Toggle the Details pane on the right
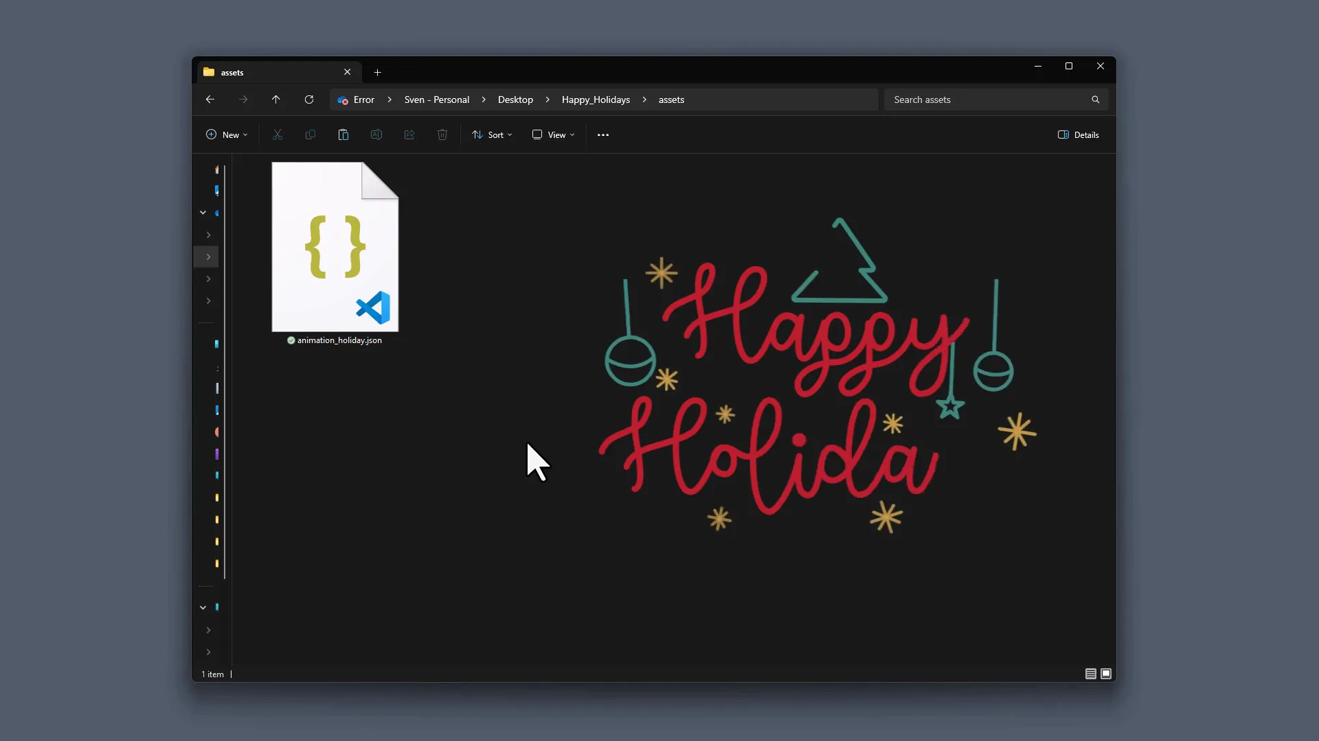The image size is (1319, 741). point(1078,134)
